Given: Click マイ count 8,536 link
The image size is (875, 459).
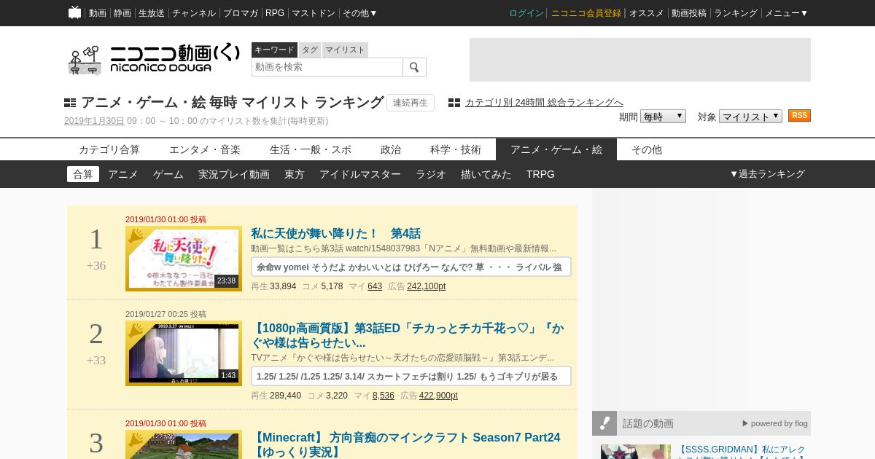Looking at the screenshot, I should [x=384, y=396].
